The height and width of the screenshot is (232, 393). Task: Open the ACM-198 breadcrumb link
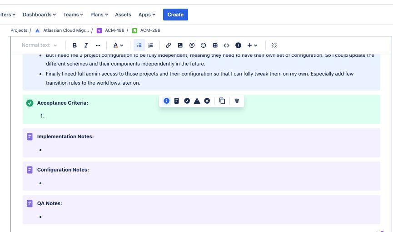pyautogui.click(x=114, y=30)
